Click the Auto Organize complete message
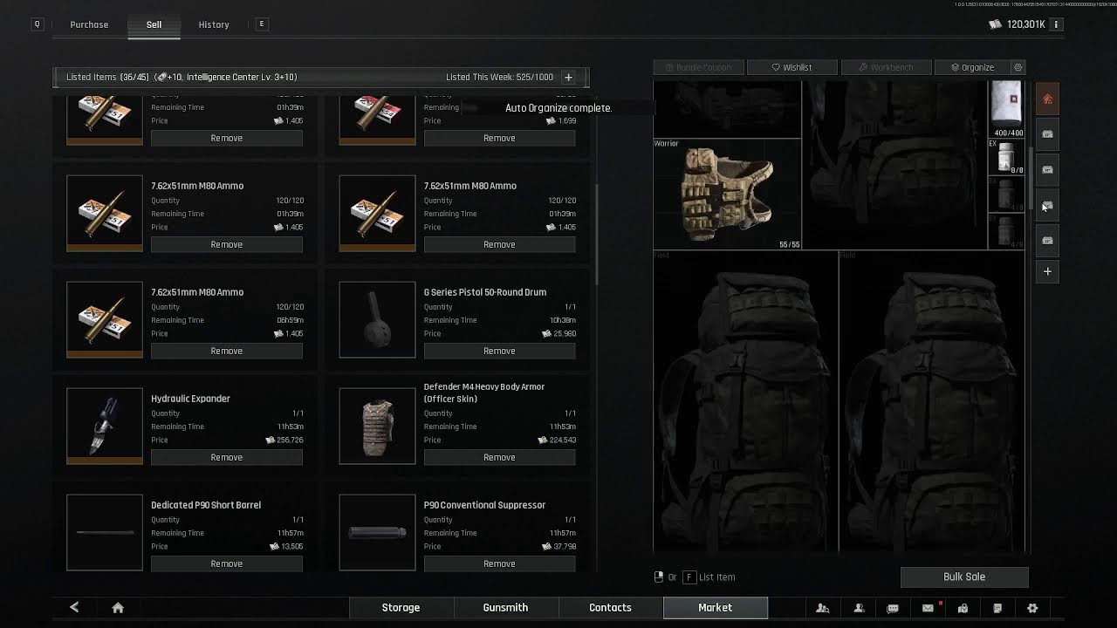 [558, 108]
